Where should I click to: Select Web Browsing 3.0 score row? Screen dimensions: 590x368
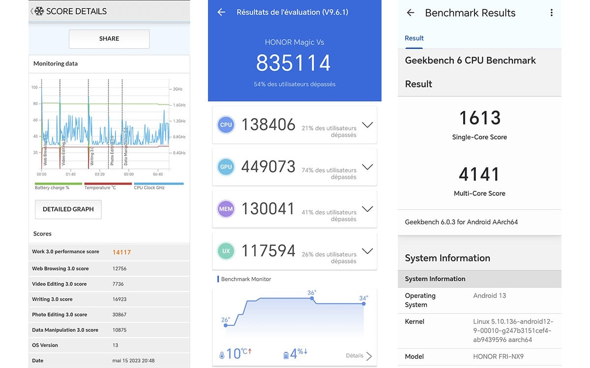click(109, 268)
